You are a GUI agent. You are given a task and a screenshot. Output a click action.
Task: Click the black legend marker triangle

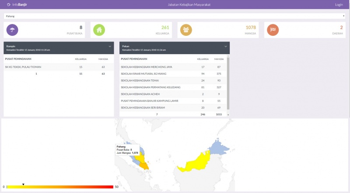pos(23,184)
